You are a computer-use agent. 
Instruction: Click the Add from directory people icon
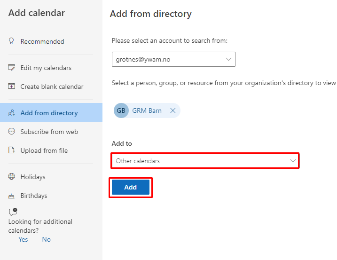[x=12, y=113]
